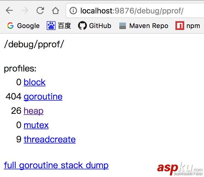Open the GitHub bookmark
Image resolution: width=204 pixels, height=177 pixels.
[x=95, y=26]
